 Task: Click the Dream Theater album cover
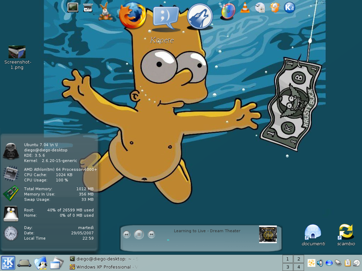click(x=268, y=234)
